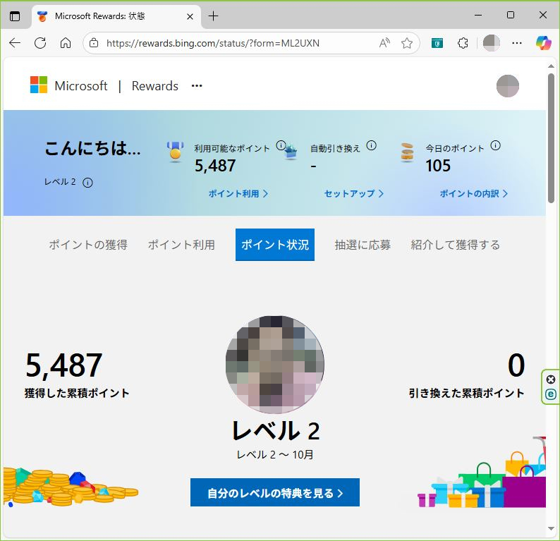
Task: Open the ポイント利用 link under points
Action: (x=238, y=193)
